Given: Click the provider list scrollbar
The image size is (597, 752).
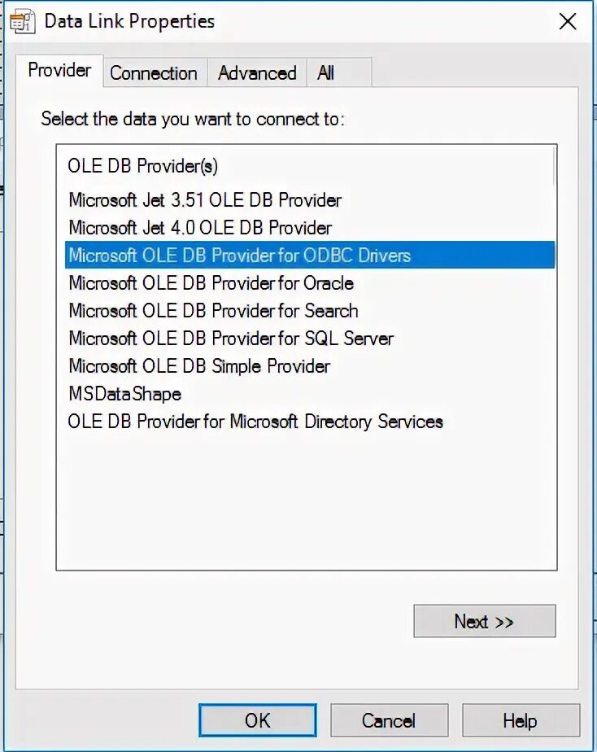Looking at the screenshot, I should point(555,166).
